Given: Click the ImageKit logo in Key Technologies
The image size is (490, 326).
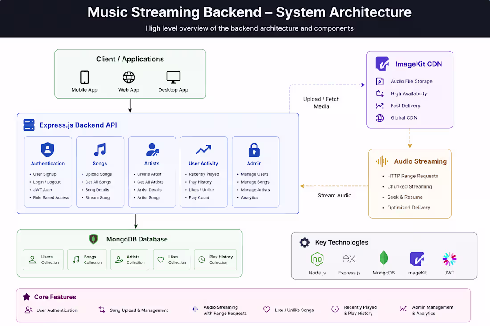Looking at the screenshot, I should [417, 258].
